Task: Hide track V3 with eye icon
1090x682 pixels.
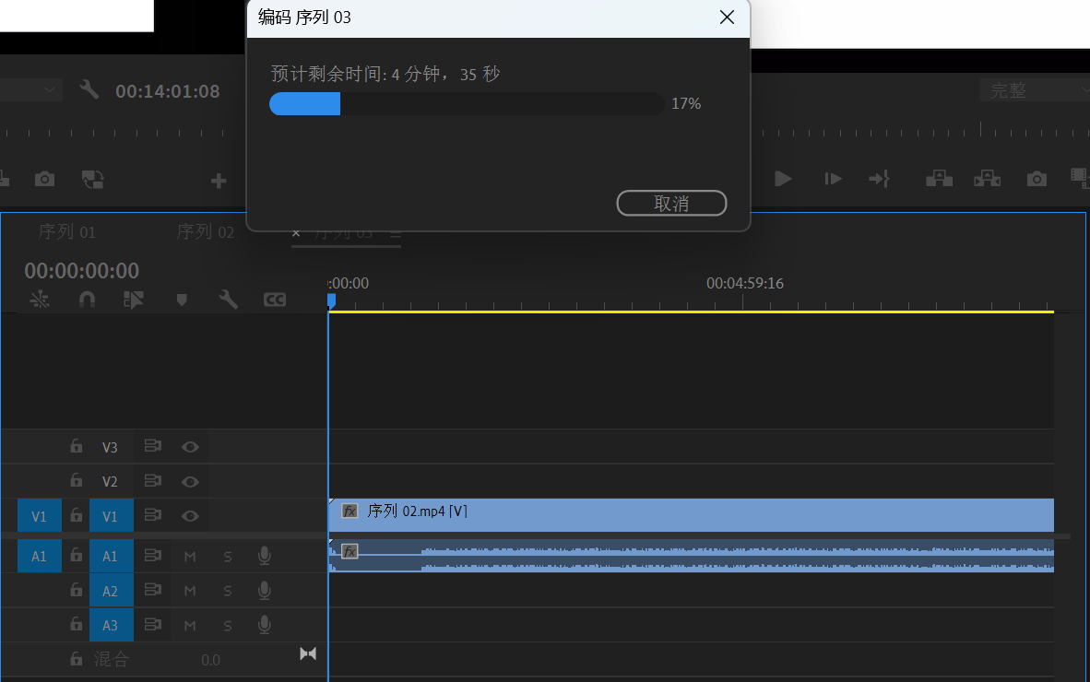Action: pyautogui.click(x=190, y=447)
